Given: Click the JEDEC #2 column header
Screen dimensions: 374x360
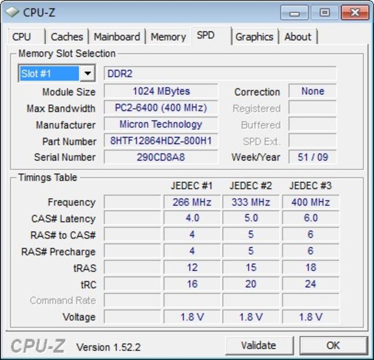Looking at the screenshot, I should pos(251,185).
